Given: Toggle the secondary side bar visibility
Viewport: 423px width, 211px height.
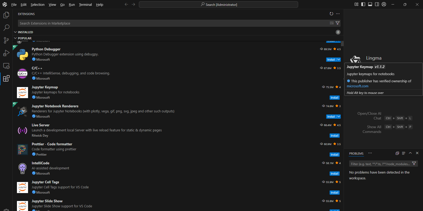Looking at the screenshot, I should [x=377, y=4].
